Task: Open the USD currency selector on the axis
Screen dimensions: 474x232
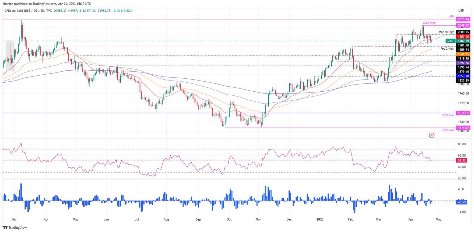Action: (x=461, y=10)
